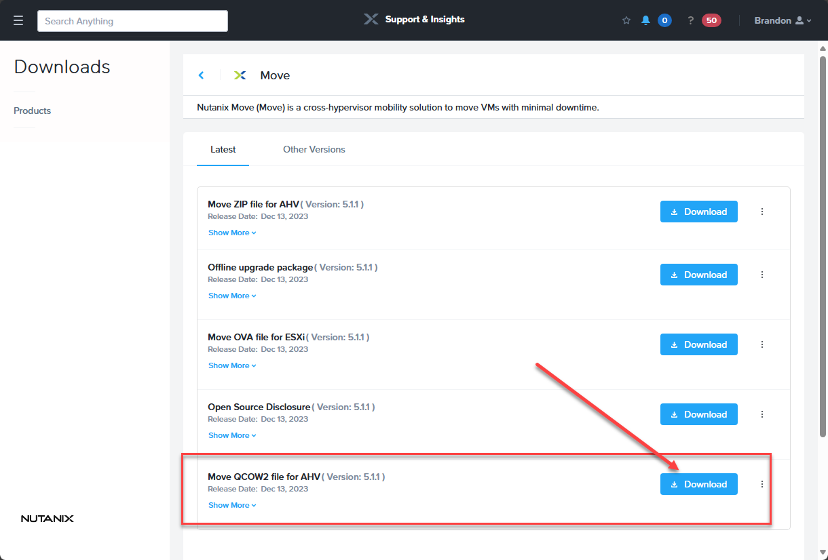Image resolution: width=828 pixels, height=560 pixels.
Task: Open more options for Open Source Disclosure
Action: click(x=761, y=414)
